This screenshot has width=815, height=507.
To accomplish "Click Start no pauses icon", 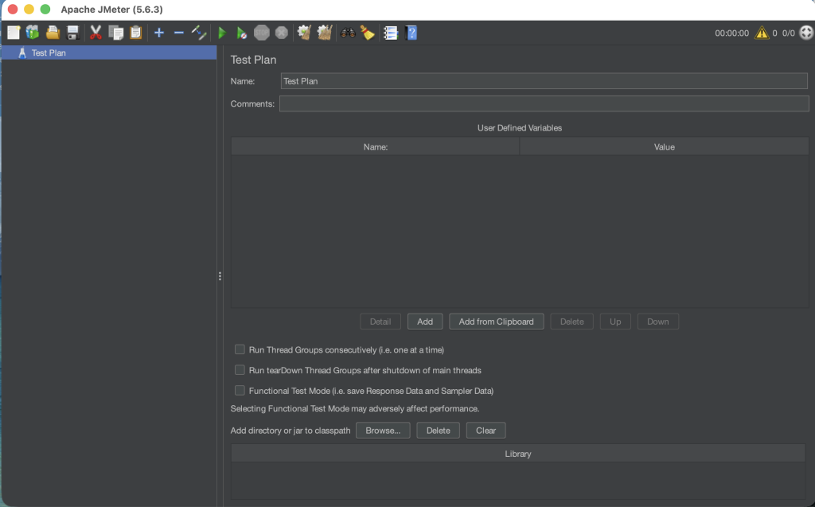I will [242, 33].
